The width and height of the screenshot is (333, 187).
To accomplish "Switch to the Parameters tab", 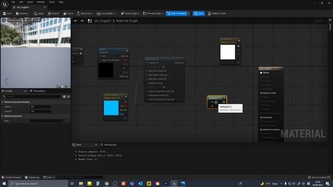I will click(x=37, y=91).
